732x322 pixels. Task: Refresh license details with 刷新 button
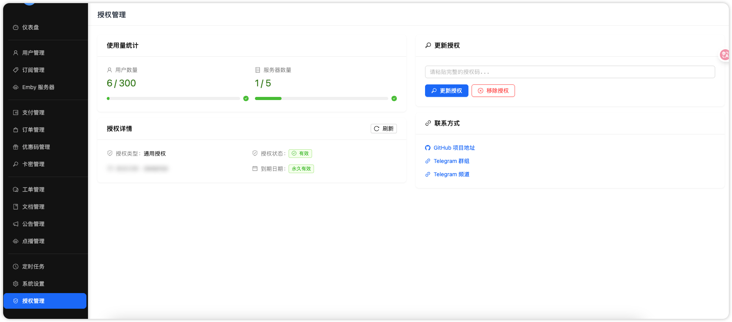click(384, 129)
